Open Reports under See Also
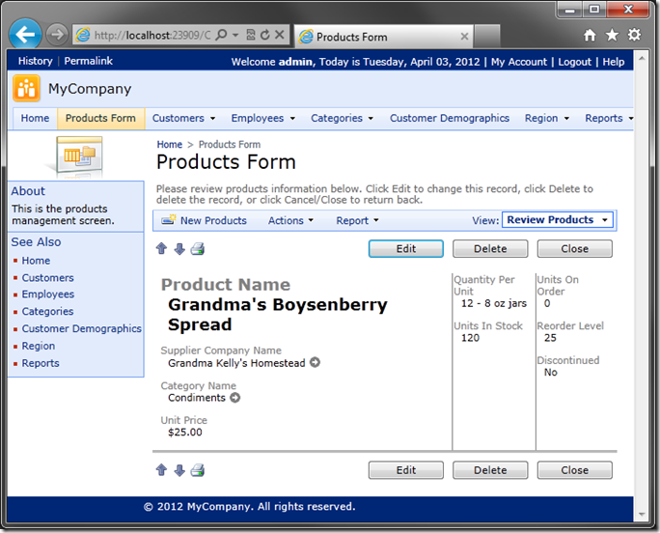 [x=41, y=363]
